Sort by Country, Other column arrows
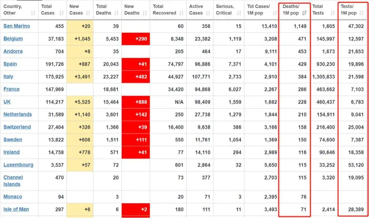This screenshot has width=369, height=218. pyautogui.click(x=33, y=13)
